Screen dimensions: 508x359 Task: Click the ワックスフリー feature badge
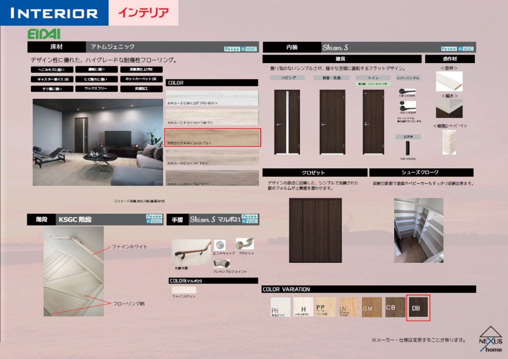tap(96, 88)
